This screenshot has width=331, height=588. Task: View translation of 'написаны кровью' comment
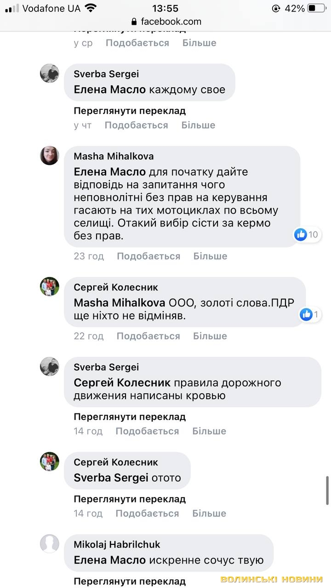[130, 417]
